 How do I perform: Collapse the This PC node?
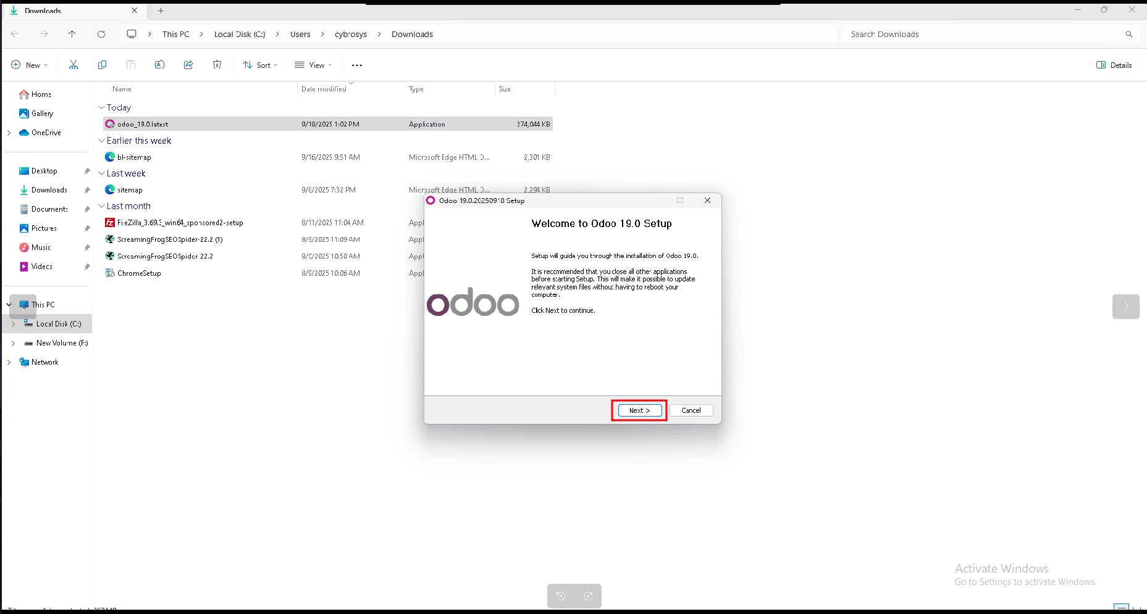pyautogui.click(x=9, y=305)
